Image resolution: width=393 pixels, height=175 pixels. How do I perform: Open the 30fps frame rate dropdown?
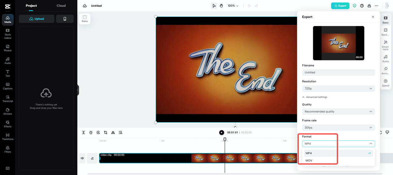[x=338, y=127]
